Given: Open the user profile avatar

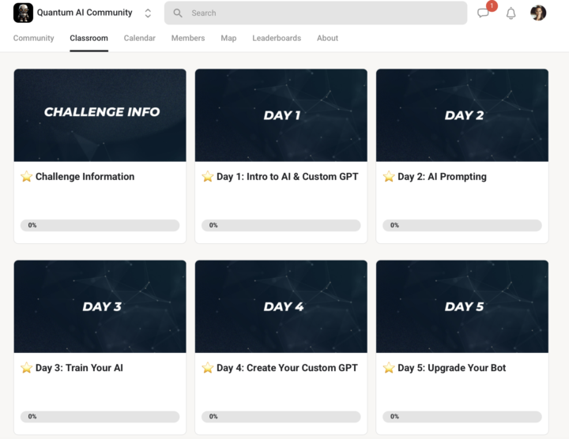Looking at the screenshot, I should click(x=538, y=13).
